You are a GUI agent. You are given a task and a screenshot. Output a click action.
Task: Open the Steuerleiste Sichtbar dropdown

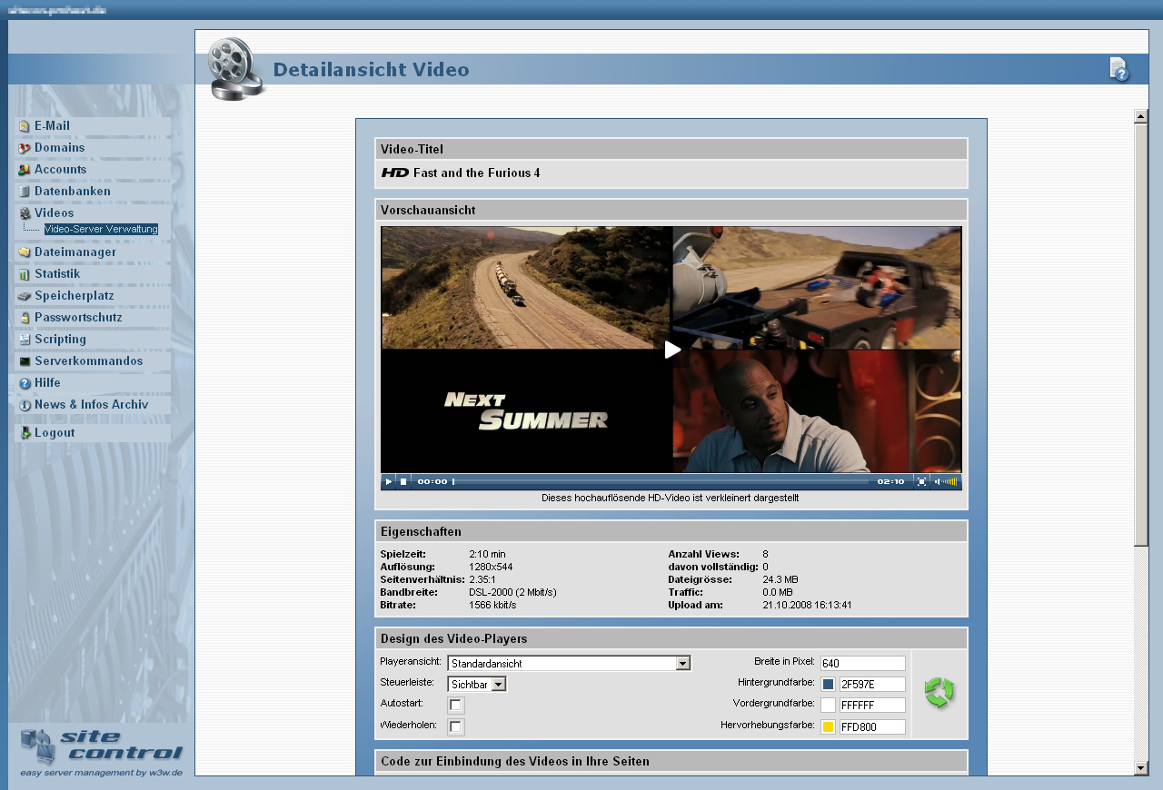tap(477, 684)
